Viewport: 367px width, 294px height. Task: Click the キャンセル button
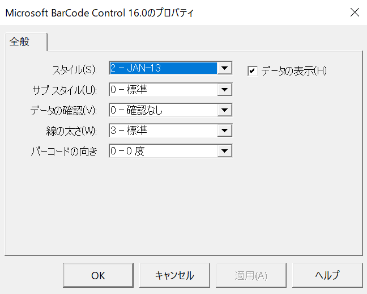coord(174,275)
